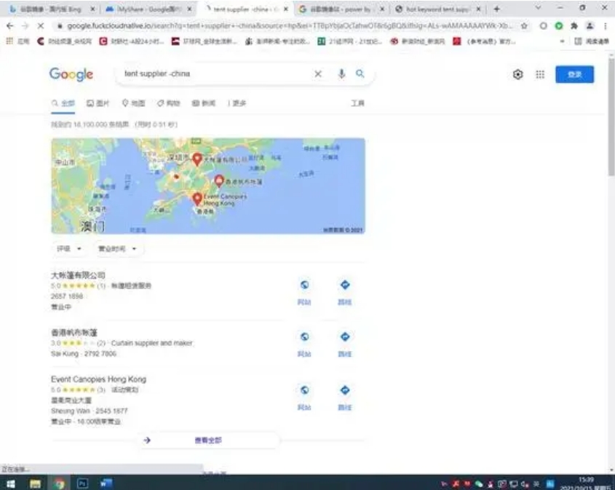The height and width of the screenshot is (490, 615).
Task: Open the search Tools button
Action: point(357,103)
